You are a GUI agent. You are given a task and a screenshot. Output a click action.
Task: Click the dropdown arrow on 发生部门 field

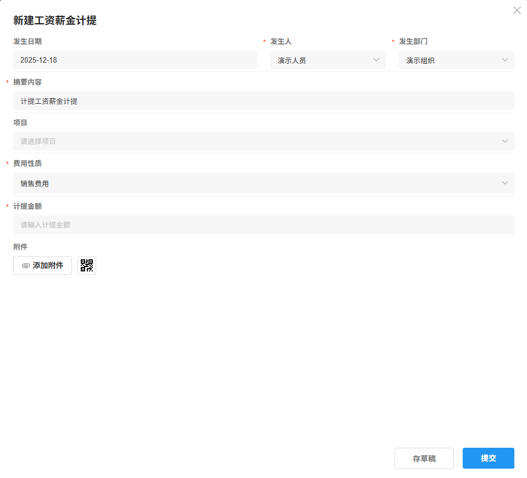pos(505,60)
